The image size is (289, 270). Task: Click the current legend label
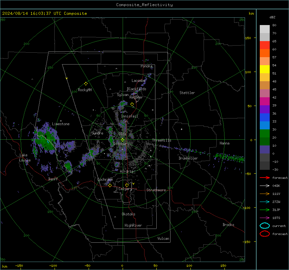(279, 226)
